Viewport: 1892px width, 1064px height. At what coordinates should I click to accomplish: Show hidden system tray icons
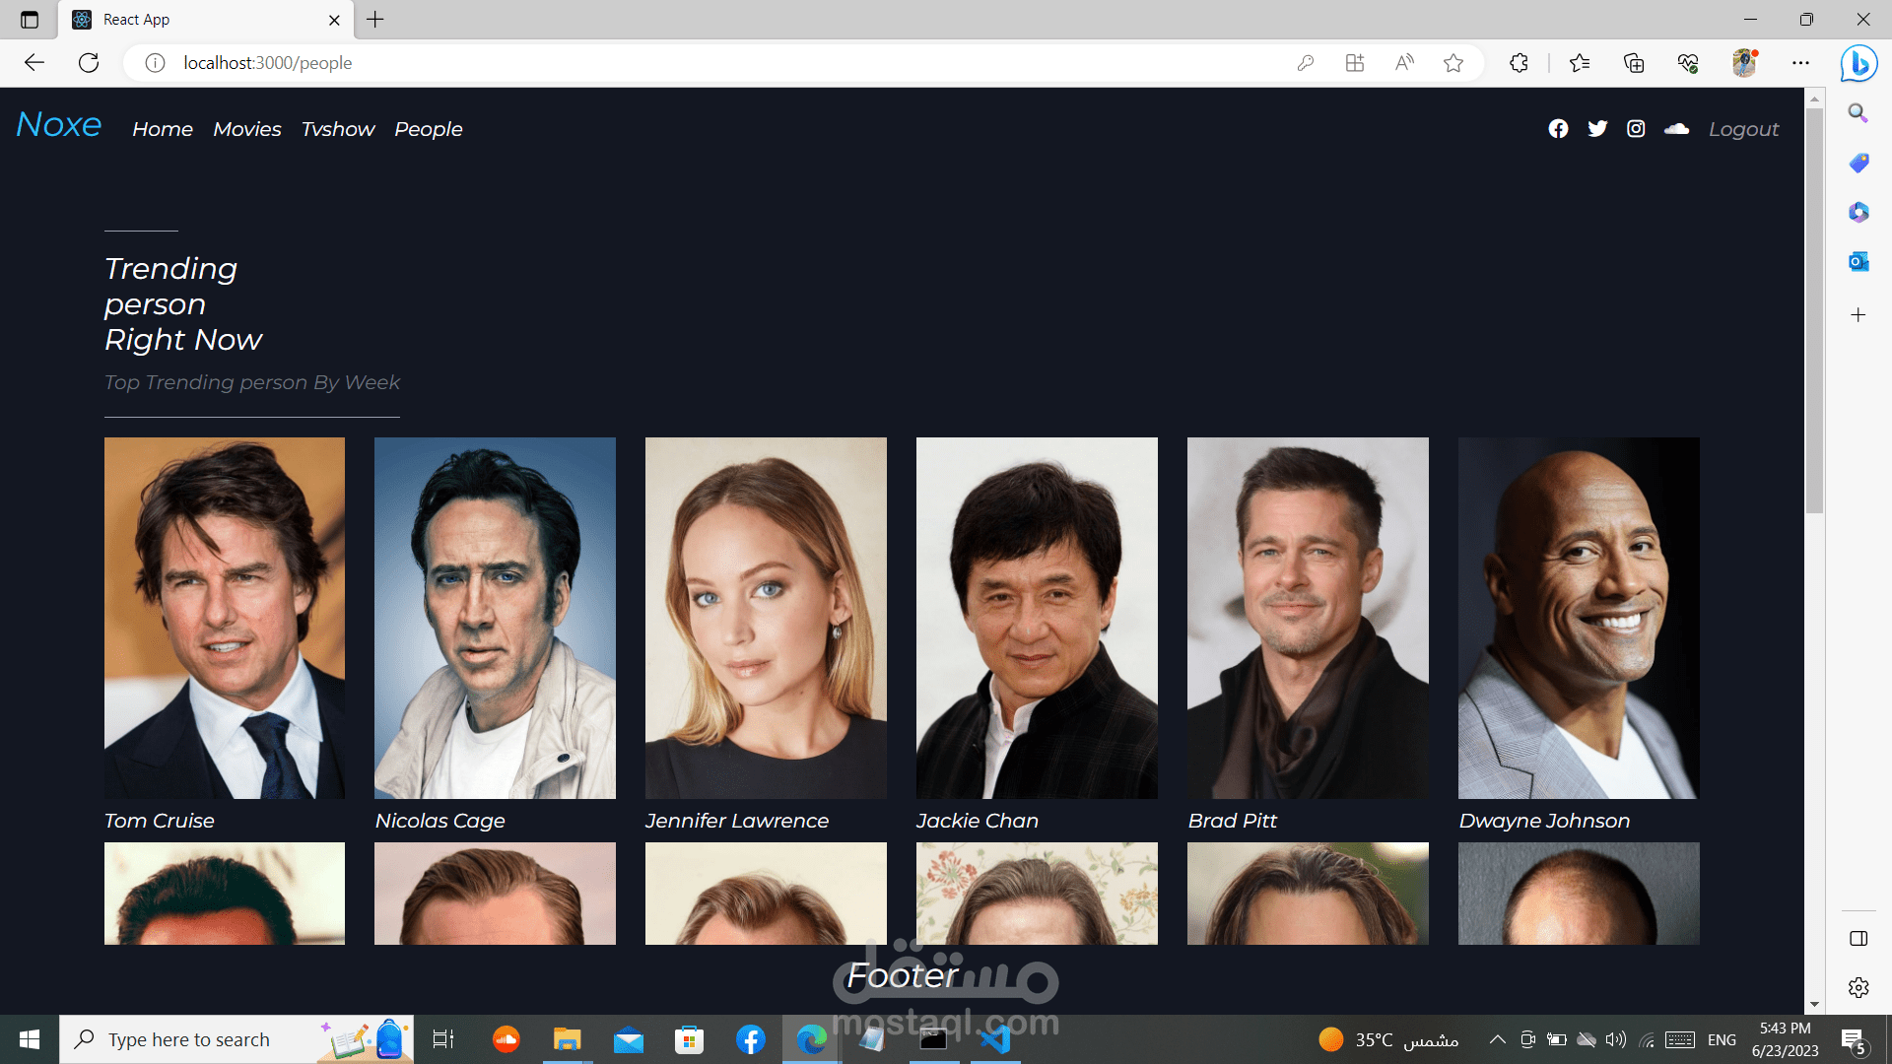(x=1497, y=1039)
